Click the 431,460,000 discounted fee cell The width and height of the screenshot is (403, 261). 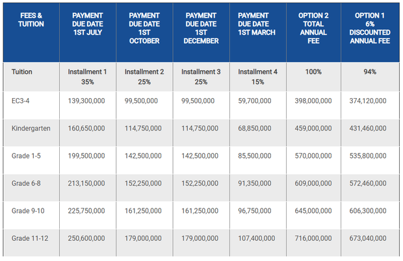[369, 129]
